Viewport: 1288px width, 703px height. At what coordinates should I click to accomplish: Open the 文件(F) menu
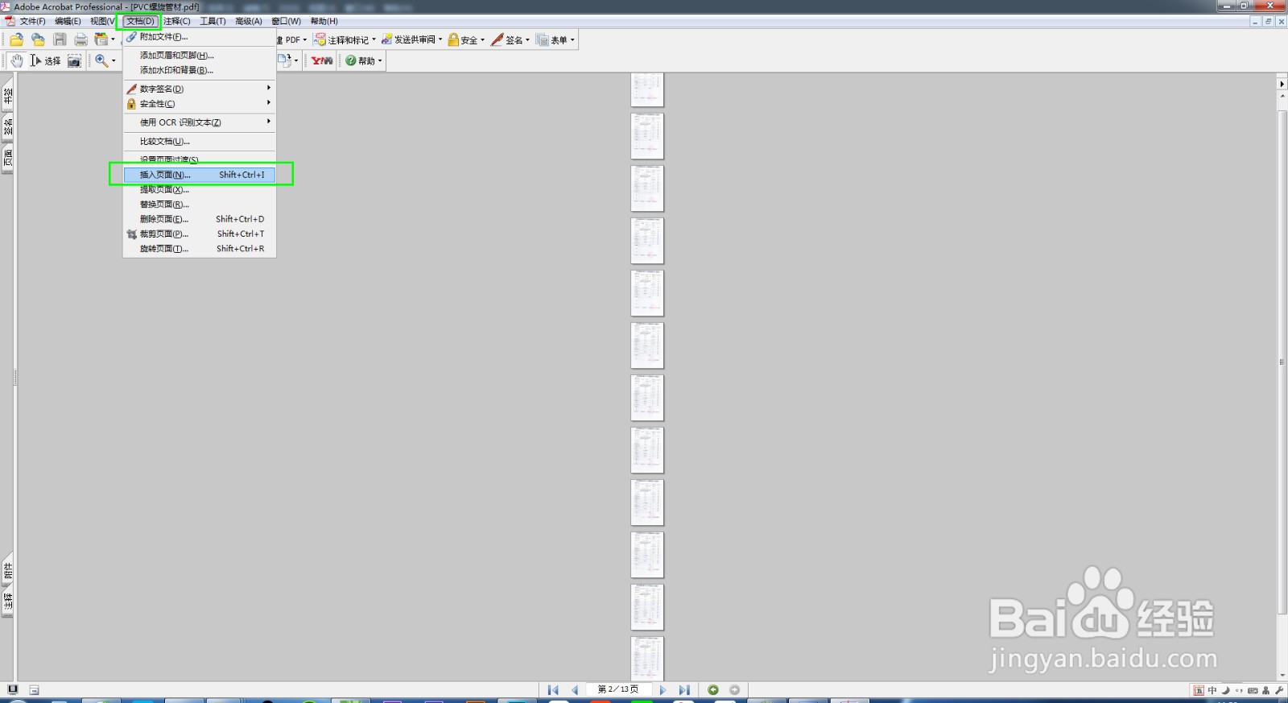(x=32, y=21)
